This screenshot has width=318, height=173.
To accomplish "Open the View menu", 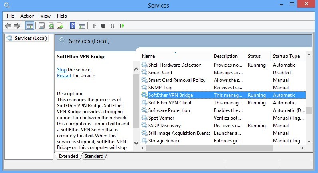I will pos(45,16).
